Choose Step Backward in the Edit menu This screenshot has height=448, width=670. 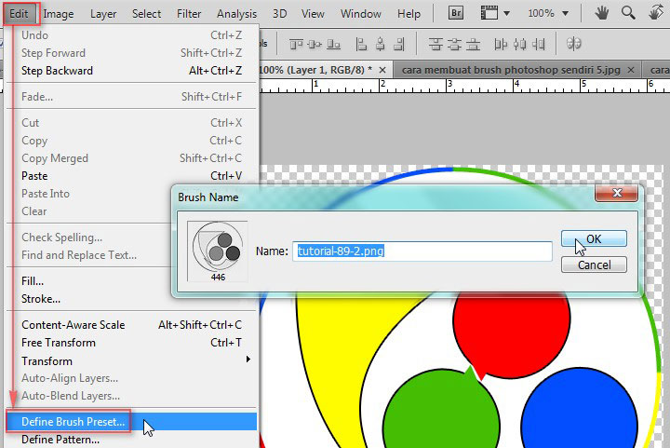pos(131,71)
